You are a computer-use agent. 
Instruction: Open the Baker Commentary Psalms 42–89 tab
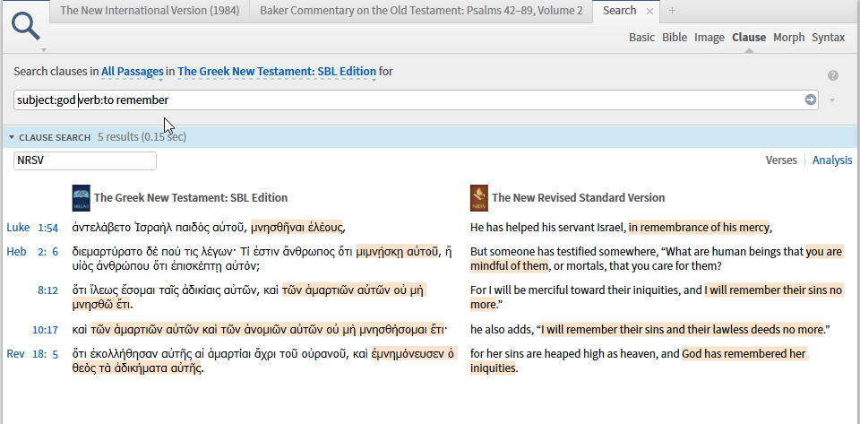coord(421,11)
